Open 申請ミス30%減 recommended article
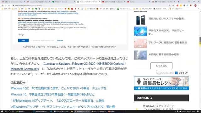The height and width of the screenshot is (113, 201). [x=166, y=32]
